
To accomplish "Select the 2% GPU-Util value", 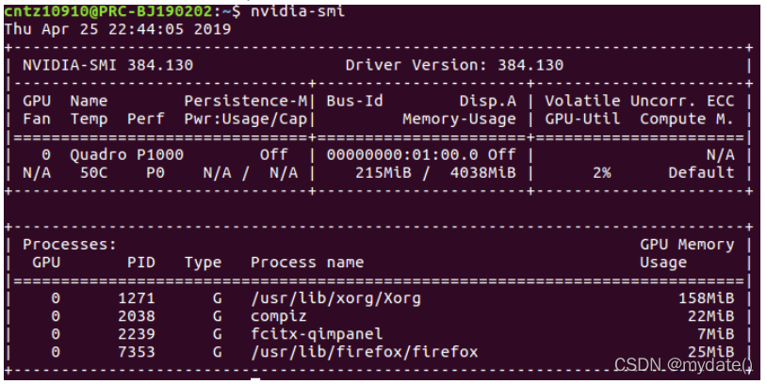I will 602,173.
